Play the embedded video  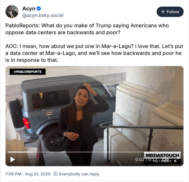[x=12, y=159]
